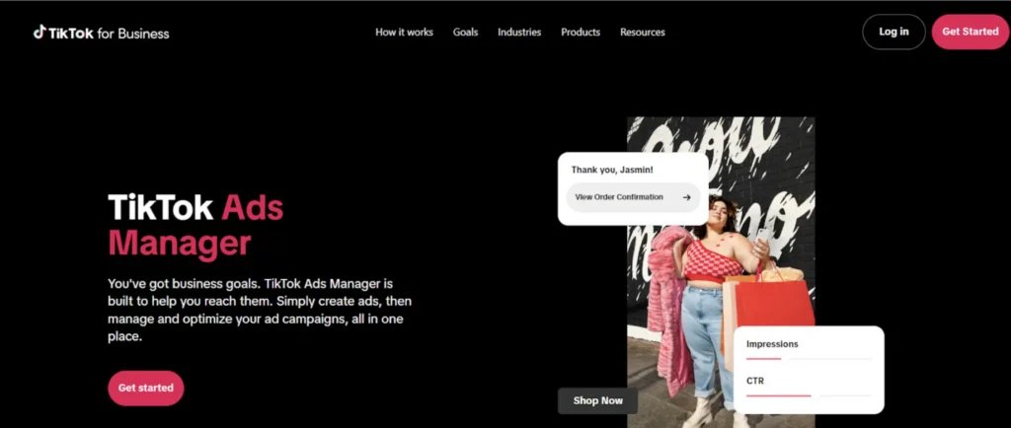Open the How it works menu
1011x428 pixels.
[x=404, y=33]
